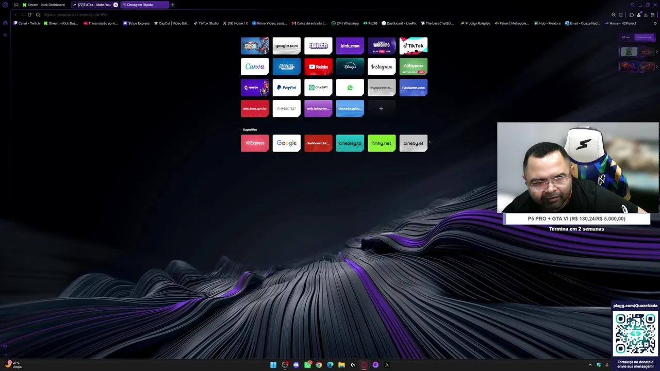Open the TikTok Studio bookmark
Image resolution: width=660 pixels, height=371 pixels.
coord(206,23)
